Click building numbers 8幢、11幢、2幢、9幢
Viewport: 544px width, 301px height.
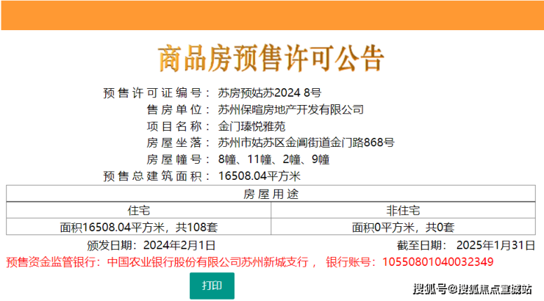tap(273, 159)
